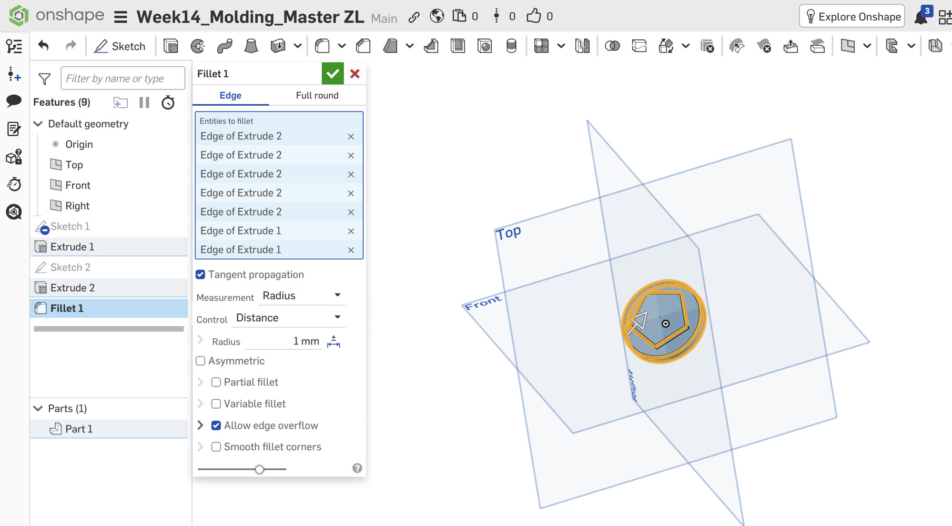Select the Loft tool in the toolbar
This screenshot has height=526, width=952.
pos(251,46)
